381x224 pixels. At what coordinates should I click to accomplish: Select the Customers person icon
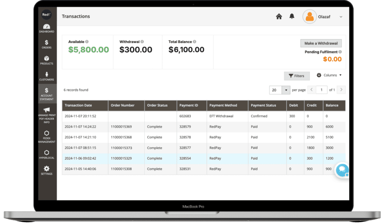[47, 75]
